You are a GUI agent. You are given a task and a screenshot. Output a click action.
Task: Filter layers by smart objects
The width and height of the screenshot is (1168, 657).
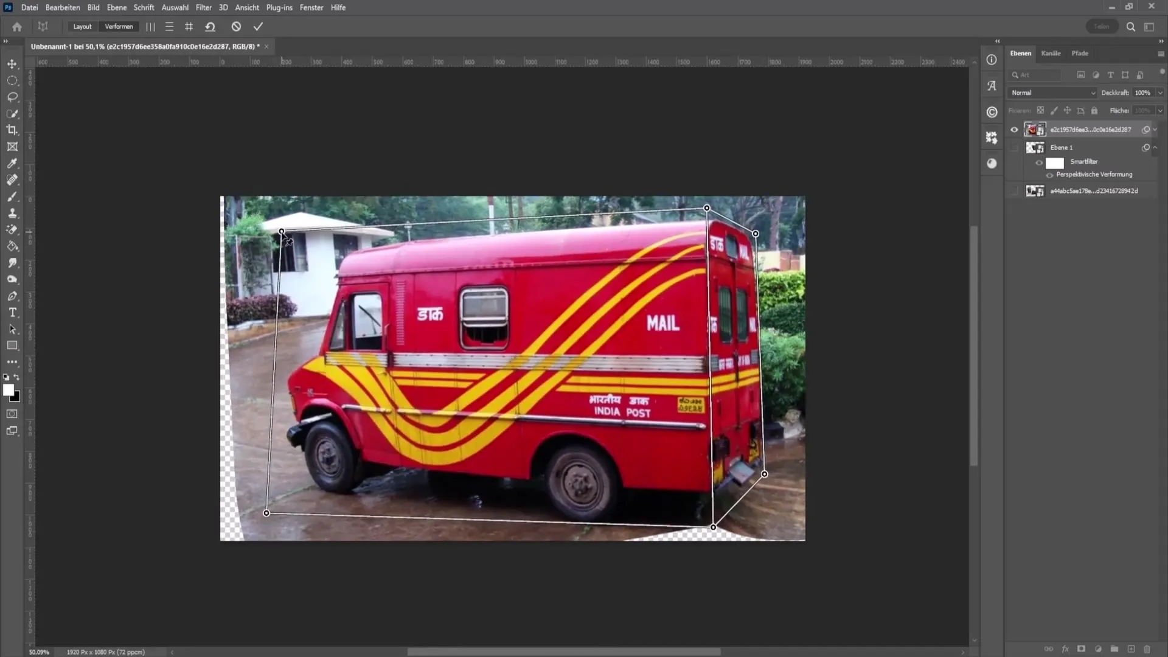(x=1140, y=75)
